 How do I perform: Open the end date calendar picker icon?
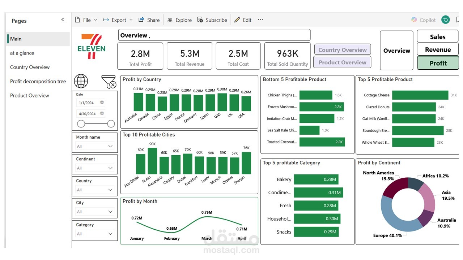102,113
